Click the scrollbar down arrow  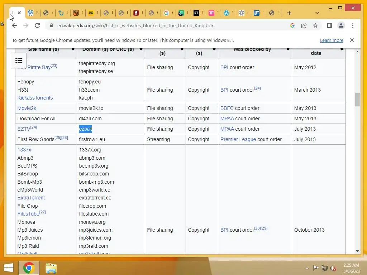tap(357, 251)
